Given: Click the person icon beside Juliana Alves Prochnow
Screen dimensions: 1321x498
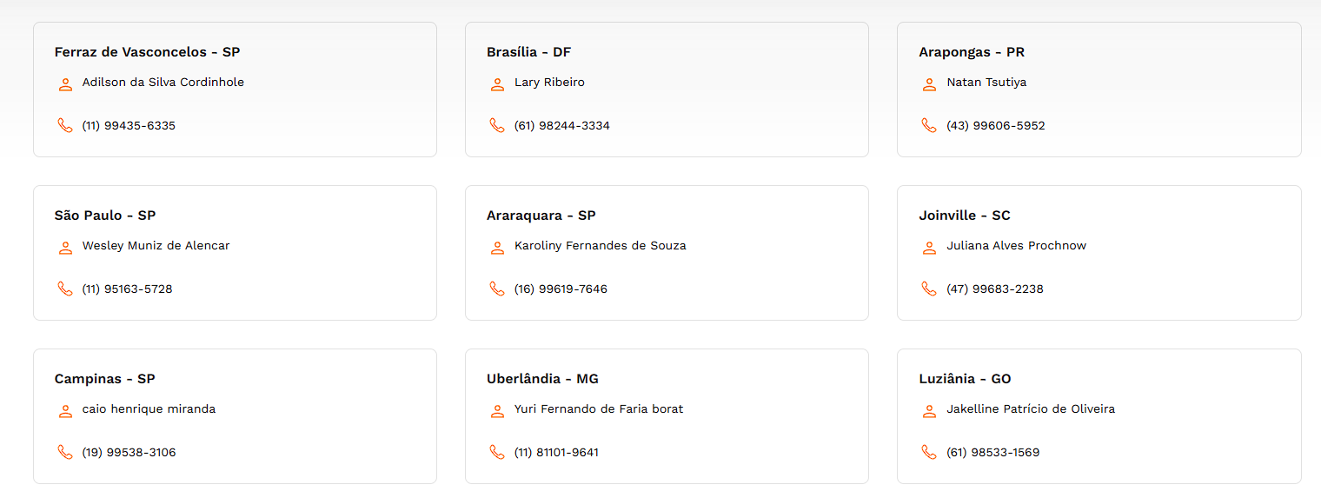Looking at the screenshot, I should pyautogui.click(x=929, y=248).
